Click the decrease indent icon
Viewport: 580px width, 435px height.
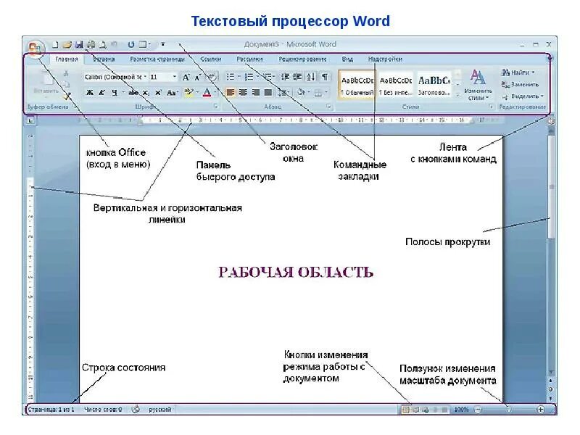point(285,77)
